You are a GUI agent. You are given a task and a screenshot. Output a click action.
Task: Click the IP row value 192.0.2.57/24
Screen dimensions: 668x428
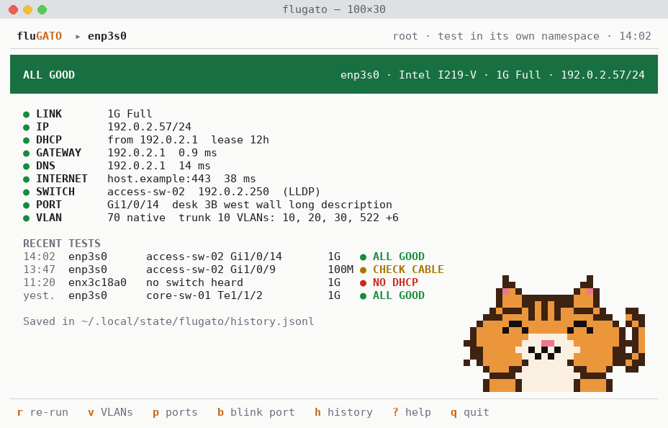(149, 127)
